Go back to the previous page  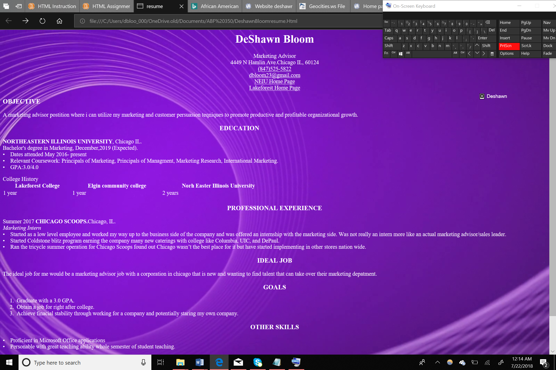coord(8,21)
